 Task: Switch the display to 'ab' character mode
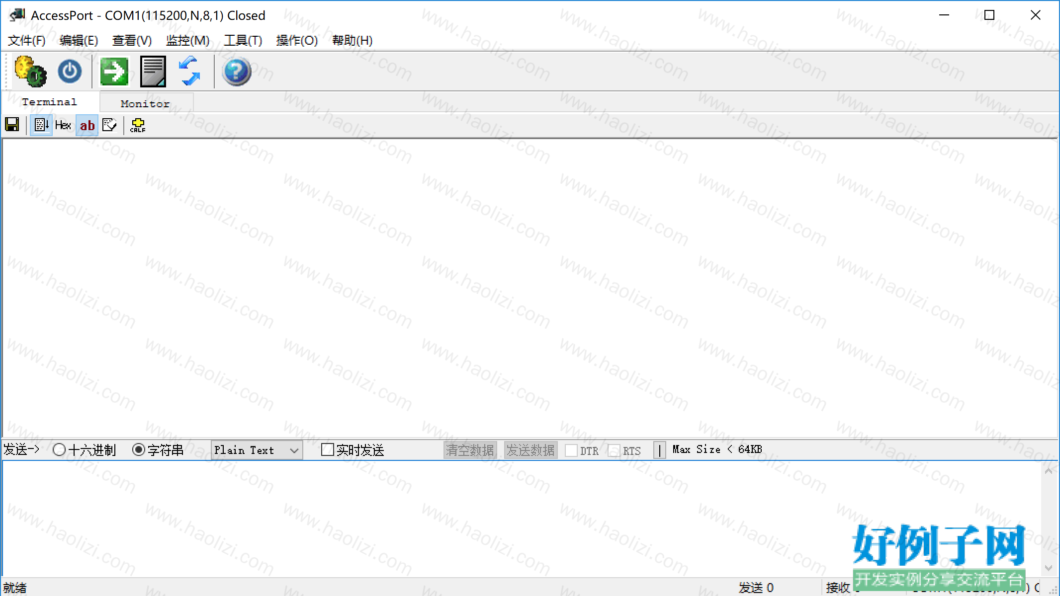87,125
